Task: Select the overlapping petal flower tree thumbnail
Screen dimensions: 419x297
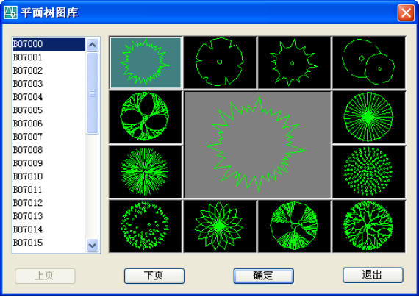Action: [x=220, y=226]
